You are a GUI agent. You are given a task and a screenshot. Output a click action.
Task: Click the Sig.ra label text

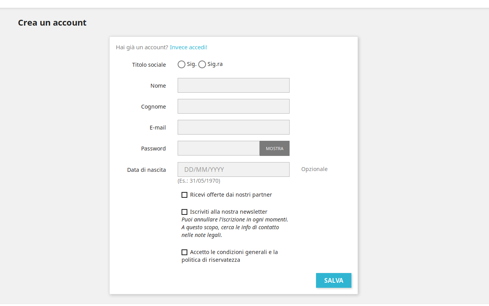coord(215,64)
